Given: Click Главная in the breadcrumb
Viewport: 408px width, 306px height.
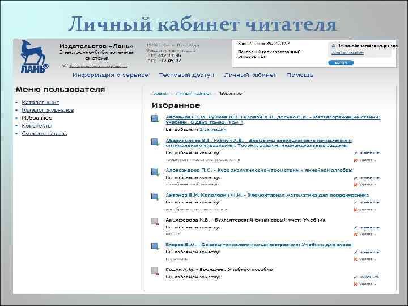Looking at the screenshot, I should coord(160,93).
